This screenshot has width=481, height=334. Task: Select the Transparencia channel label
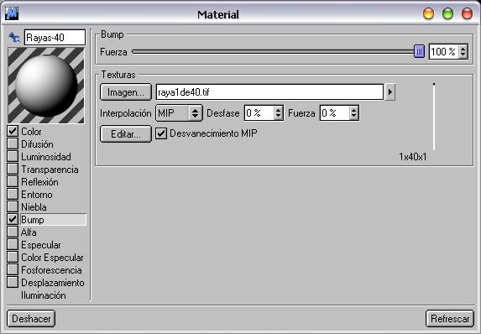50,170
